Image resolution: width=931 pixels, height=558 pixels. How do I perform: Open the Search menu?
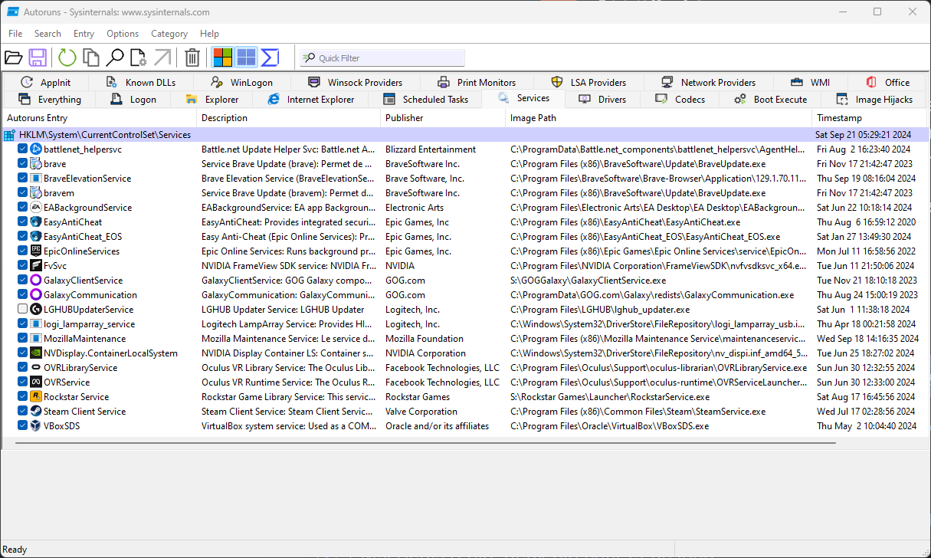[x=48, y=34]
